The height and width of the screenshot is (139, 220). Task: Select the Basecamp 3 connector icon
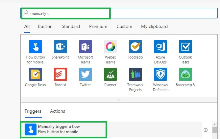[x=185, y=74]
